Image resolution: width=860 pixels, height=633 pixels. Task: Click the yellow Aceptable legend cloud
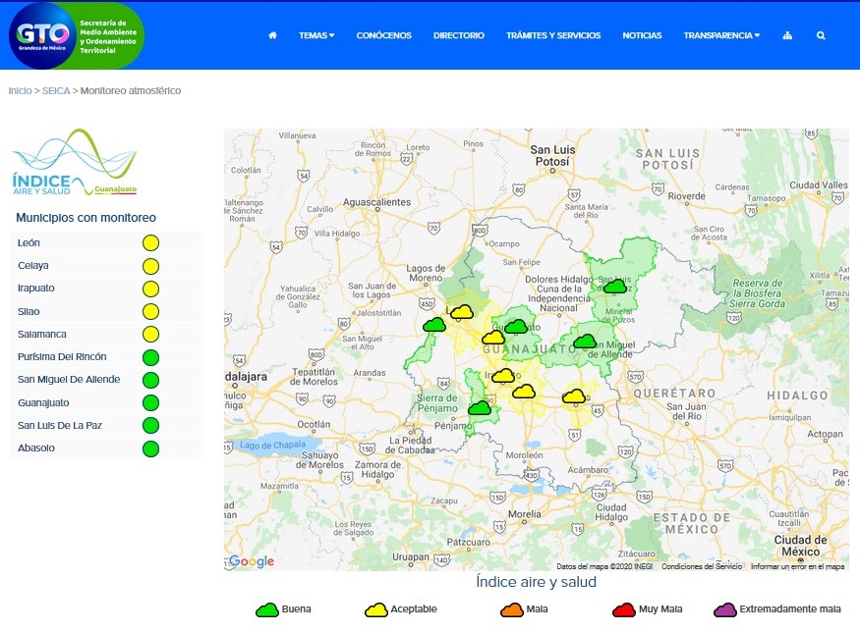(x=376, y=610)
